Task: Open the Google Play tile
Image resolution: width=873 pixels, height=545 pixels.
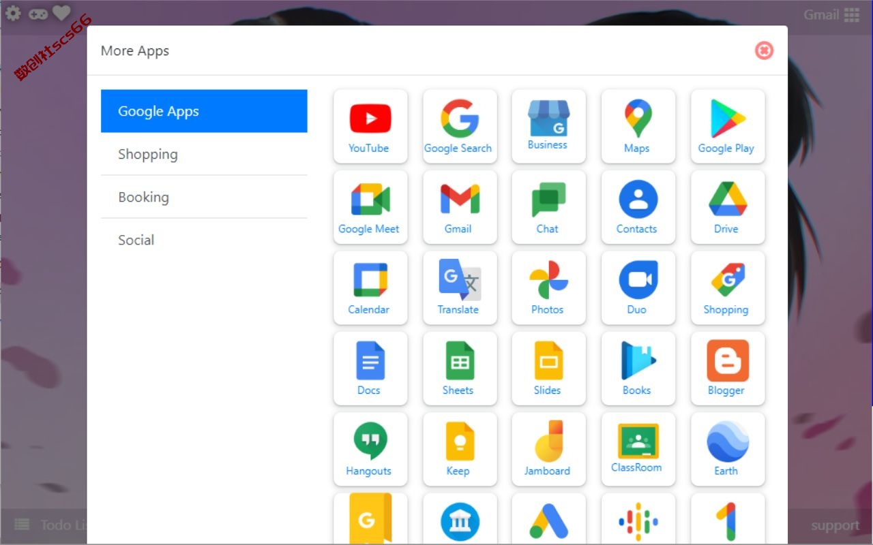Action: point(728,127)
